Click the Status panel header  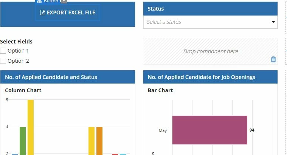[210, 9]
